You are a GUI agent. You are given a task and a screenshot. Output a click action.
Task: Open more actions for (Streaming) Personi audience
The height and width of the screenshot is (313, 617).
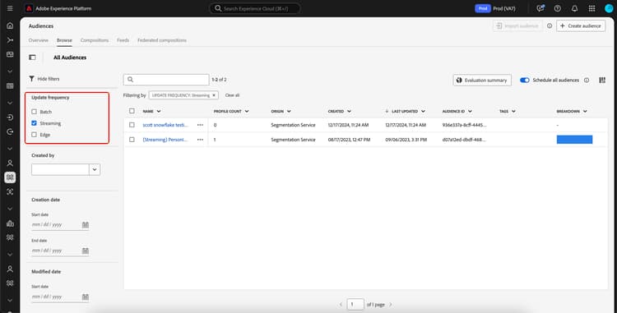click(x=200, y=140)
